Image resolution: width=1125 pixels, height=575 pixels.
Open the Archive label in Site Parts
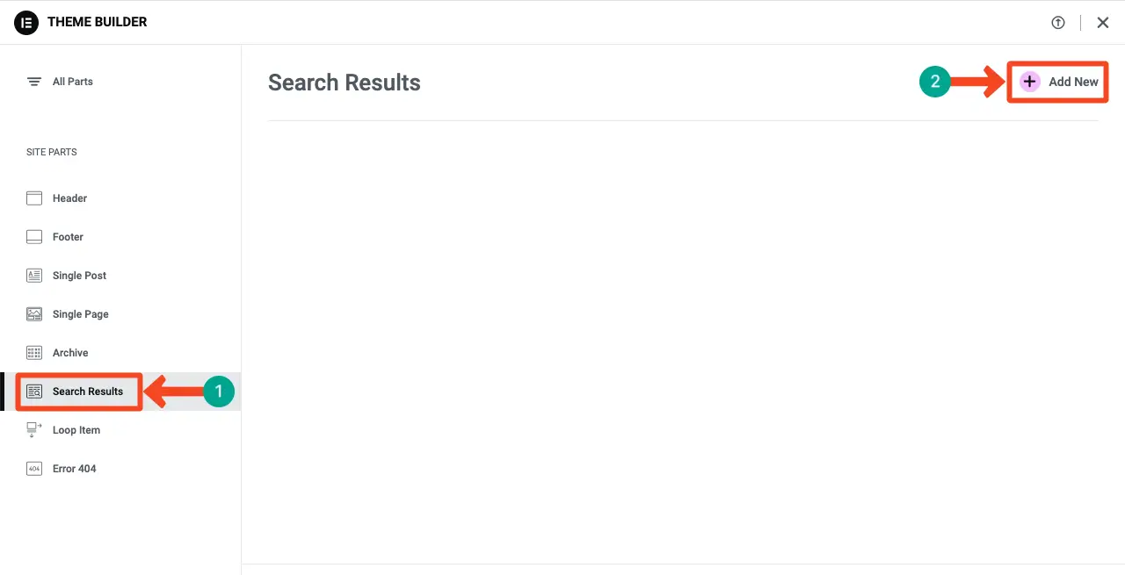tap(70, 353)
